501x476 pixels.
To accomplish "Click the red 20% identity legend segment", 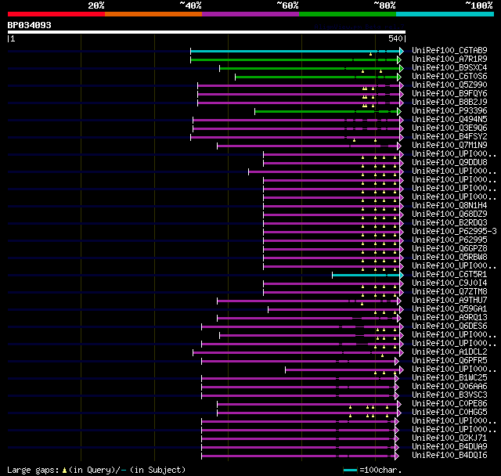I will point(56,14).
